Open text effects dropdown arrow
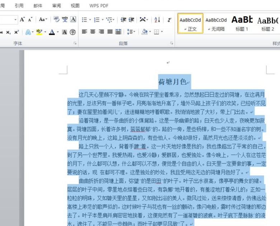This screenshot has width=280, height=226. coord(33,32)
